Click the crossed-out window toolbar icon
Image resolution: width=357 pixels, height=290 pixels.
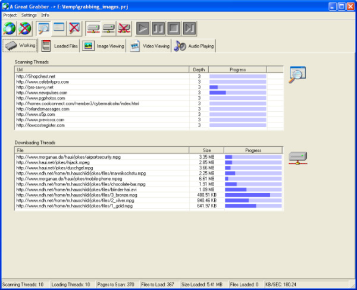[x=74, y=28]
